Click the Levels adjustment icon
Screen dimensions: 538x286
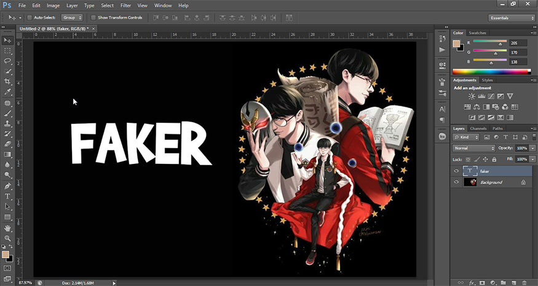[481, 96]
